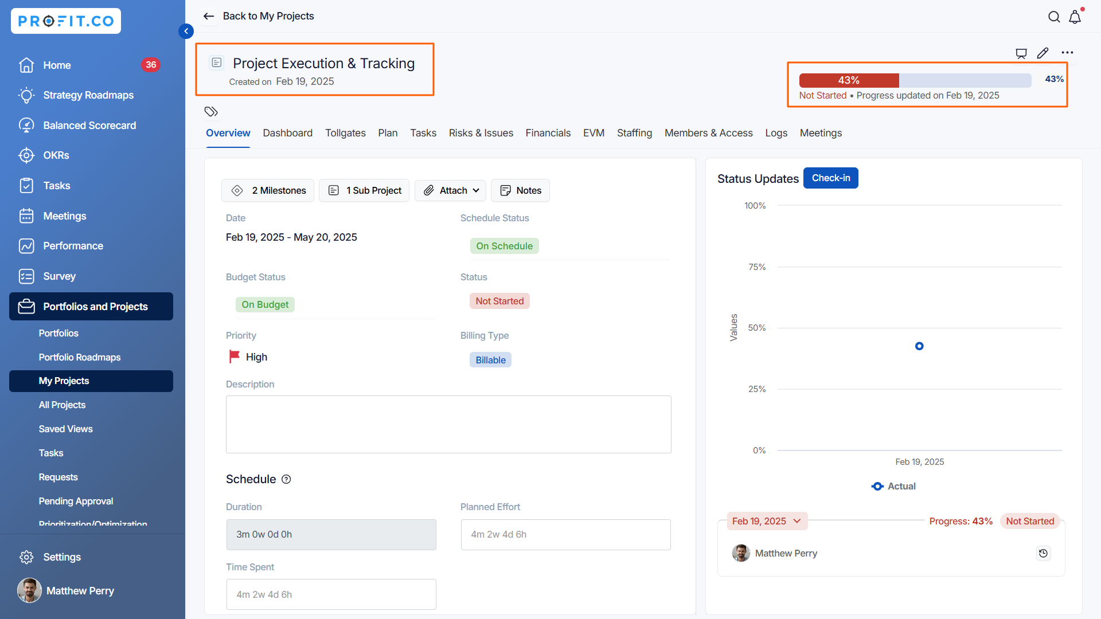Viewport: 1101px width, 619px height.
Task: Open the Attach dropdown
Action: click(451, 190)
